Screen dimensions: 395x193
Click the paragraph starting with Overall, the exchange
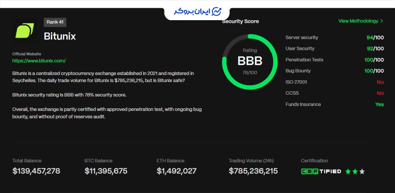tap(107, 113)
